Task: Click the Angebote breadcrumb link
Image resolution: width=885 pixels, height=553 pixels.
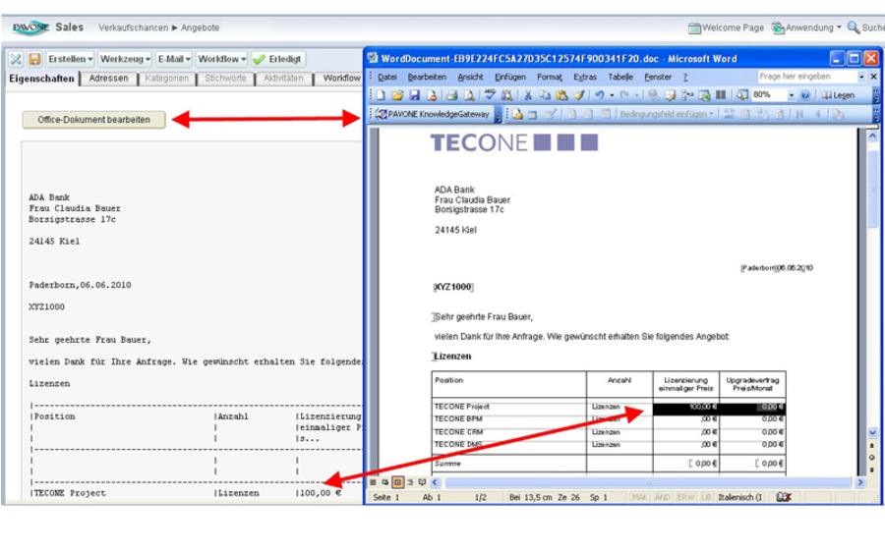Action: [x=200, y=28]
